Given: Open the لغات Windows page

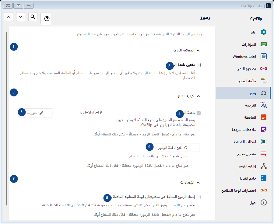Looking at the screenshot, I should click(x=243, y=56).
